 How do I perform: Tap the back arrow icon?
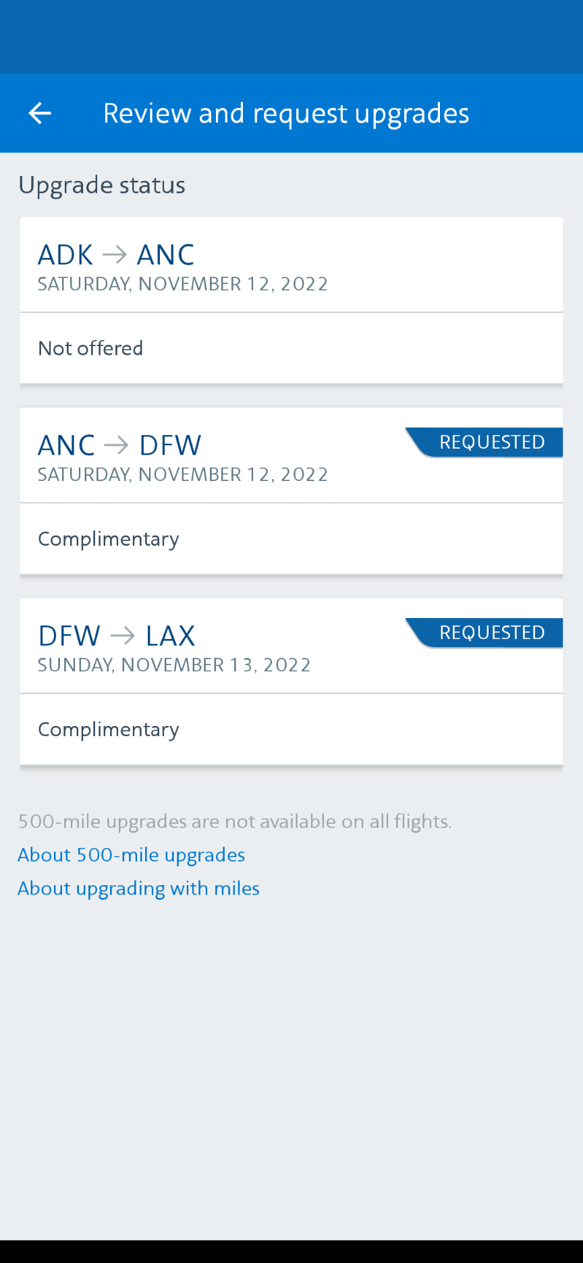(x=40, y=113)
